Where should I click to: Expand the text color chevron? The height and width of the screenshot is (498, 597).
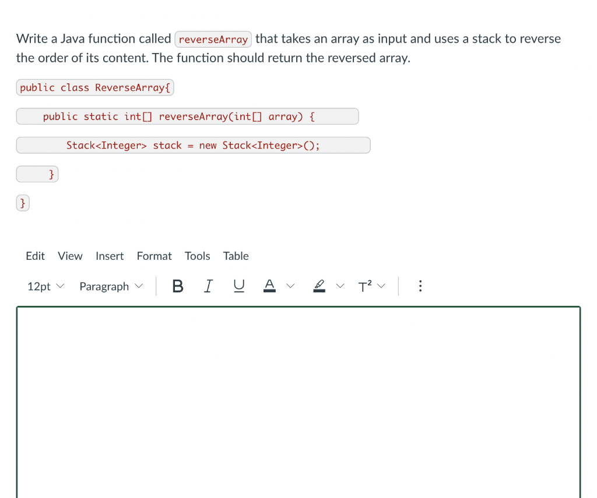pyautogui.click(x=291, y=286)
